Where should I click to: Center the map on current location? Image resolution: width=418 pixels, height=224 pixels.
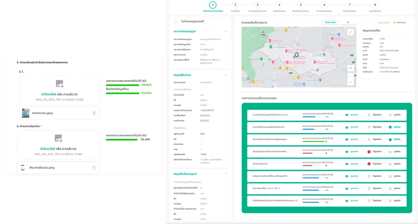tap(350, 68)
